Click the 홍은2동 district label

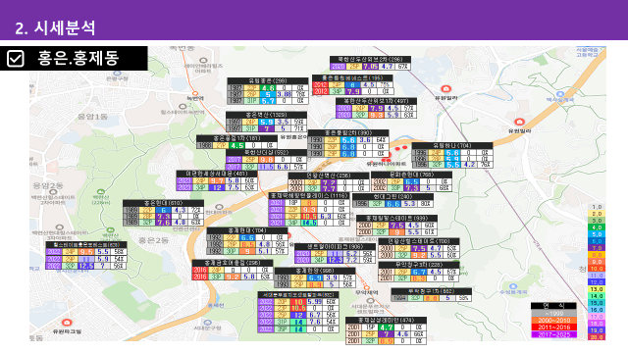[154, 240]
